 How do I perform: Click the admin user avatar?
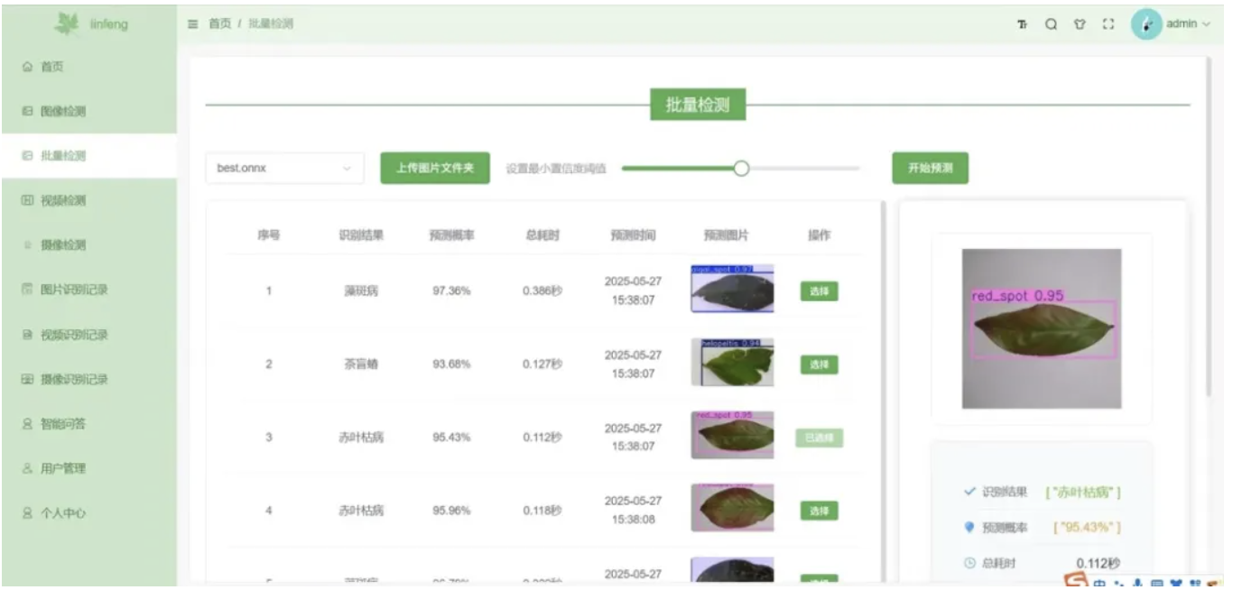click(1146, 24)
